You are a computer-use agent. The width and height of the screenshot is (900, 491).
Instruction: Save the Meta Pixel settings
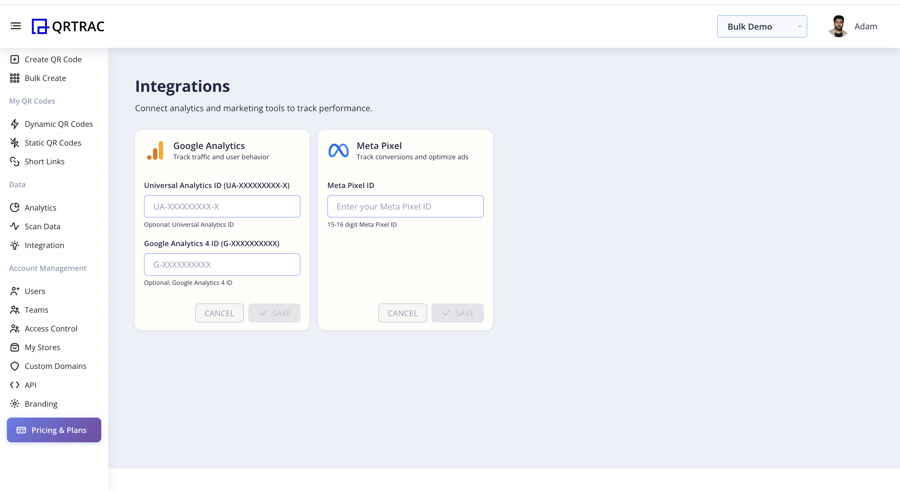click(x=457, y=313)
